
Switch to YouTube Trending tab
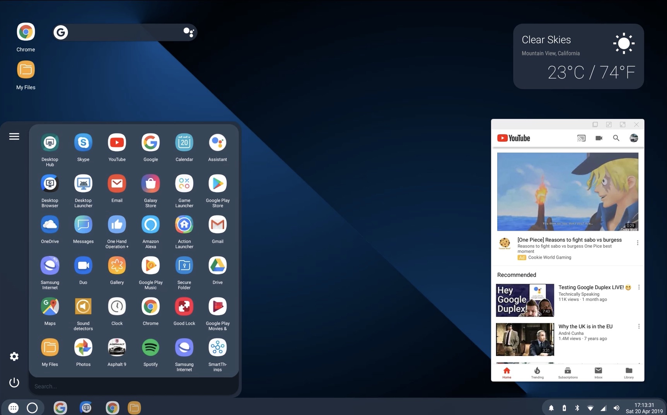point(537,373)
